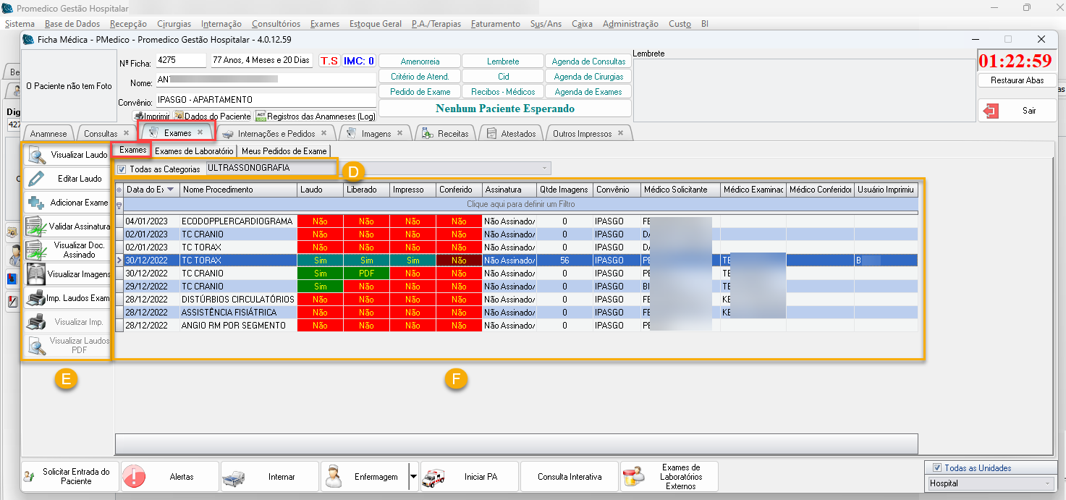The width and height of the screenshot is (1066, 500).
Task: Select the Meus Pedidos de Exame sub-tab
Action: point(284,151)
